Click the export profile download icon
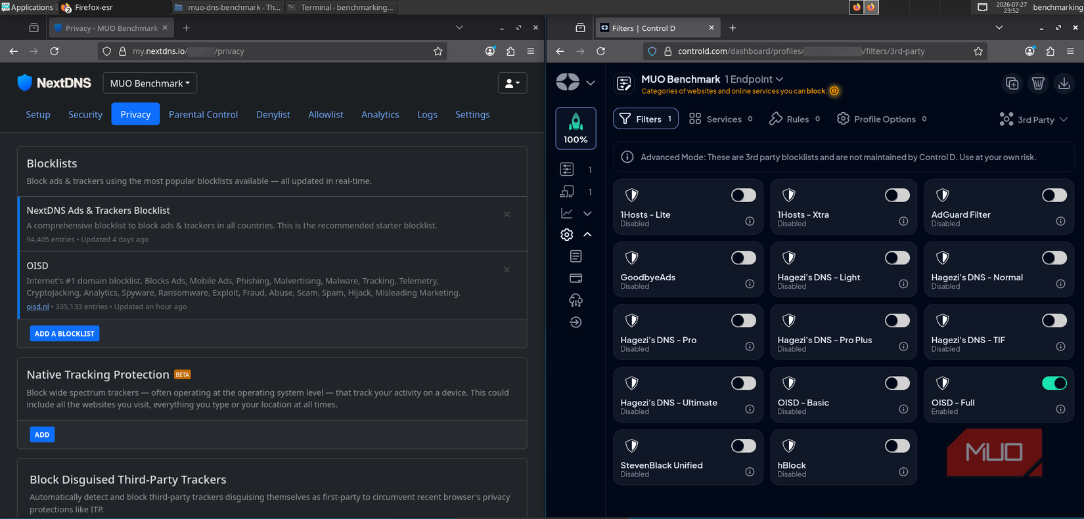 1064,83
